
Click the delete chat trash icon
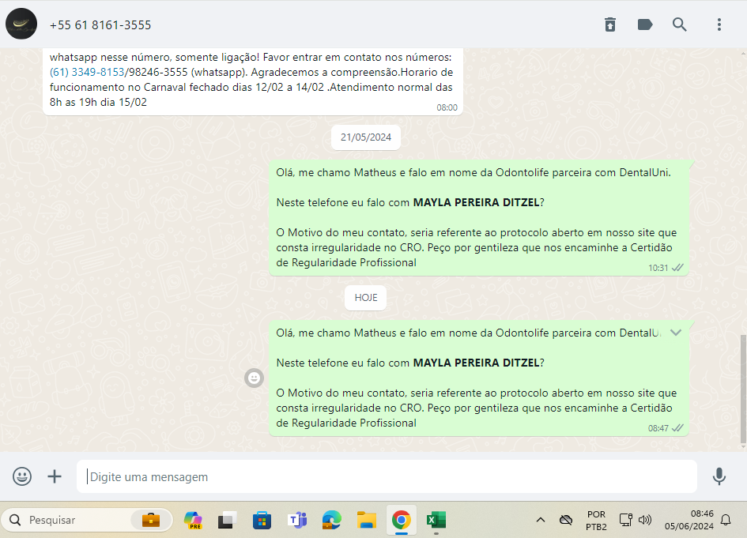point(610,24)
